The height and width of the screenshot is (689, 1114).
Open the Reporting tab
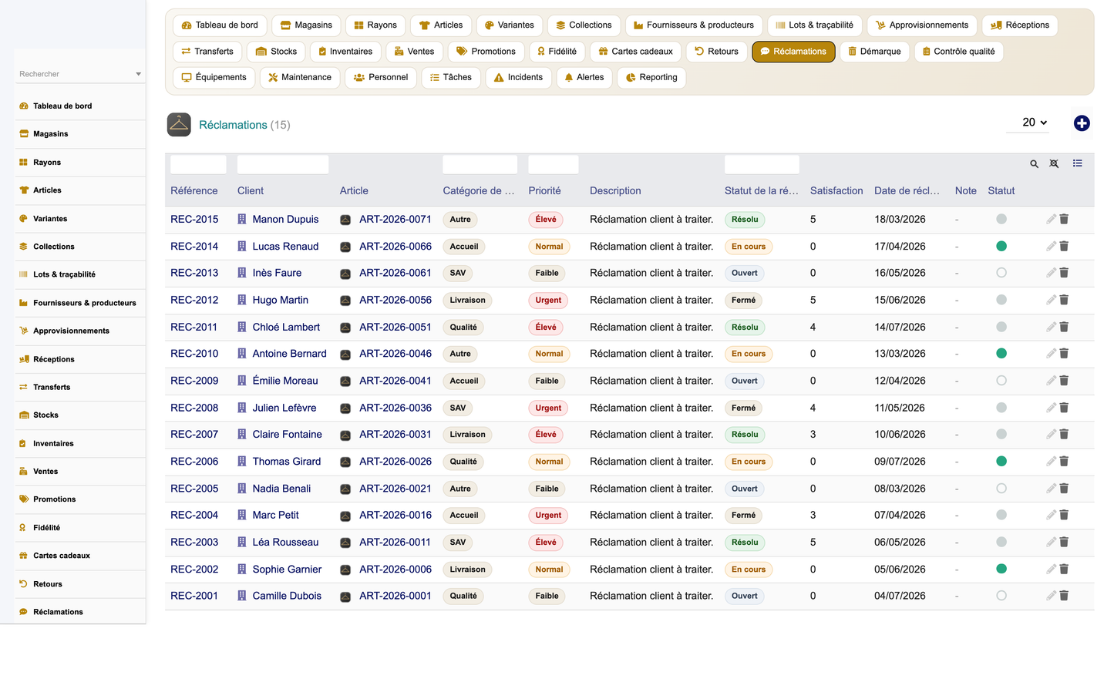tap(651, 78)
